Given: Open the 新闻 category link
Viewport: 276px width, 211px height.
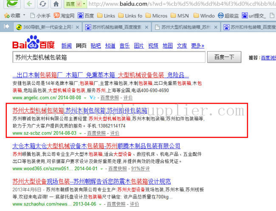Looking at the screenshot, I should pyautogui.click(x=67, y=46).
